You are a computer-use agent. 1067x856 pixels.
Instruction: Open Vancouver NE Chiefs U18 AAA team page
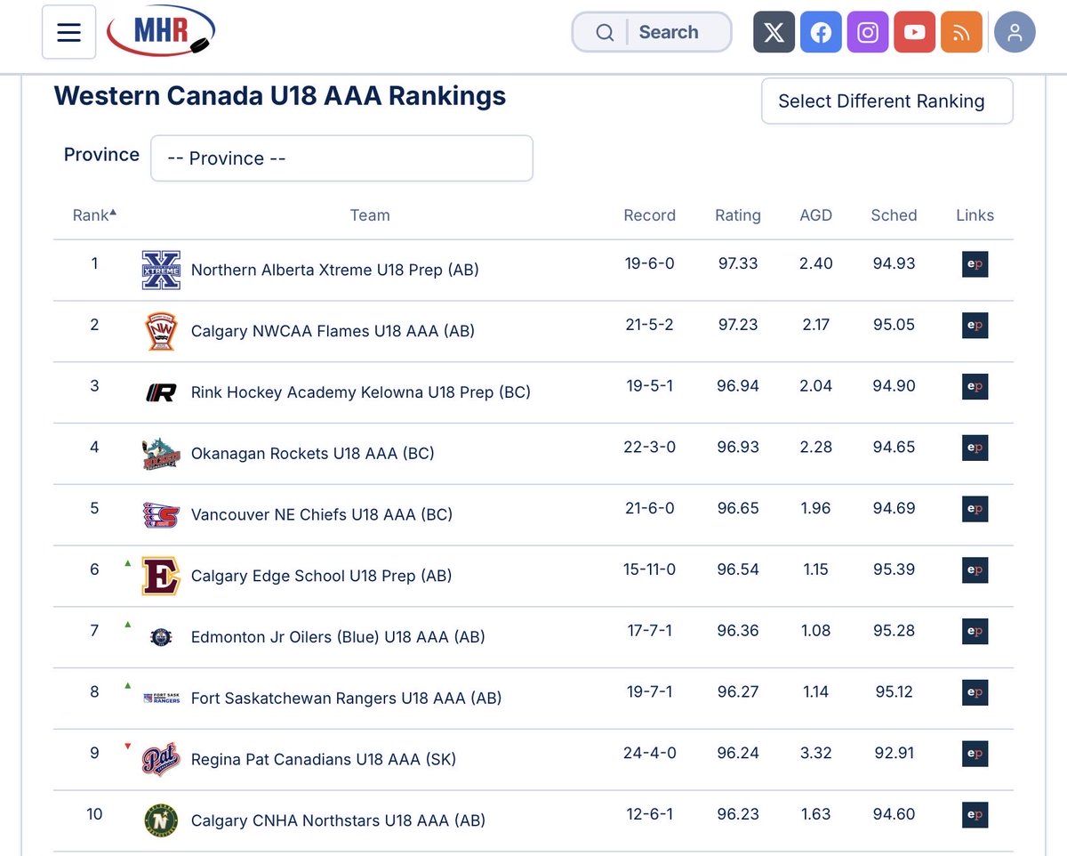pyautogui.click(x=321, y=514)
